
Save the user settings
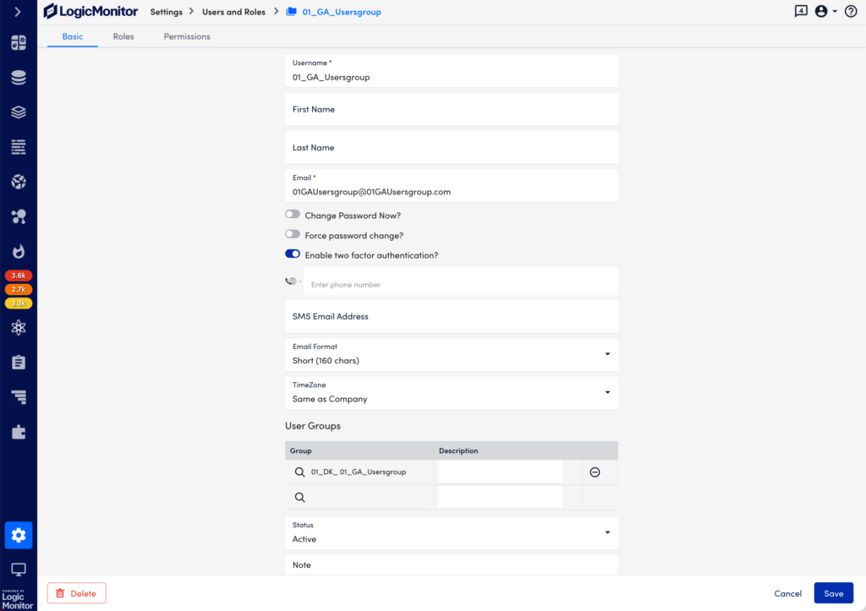(x=833, y=593)
